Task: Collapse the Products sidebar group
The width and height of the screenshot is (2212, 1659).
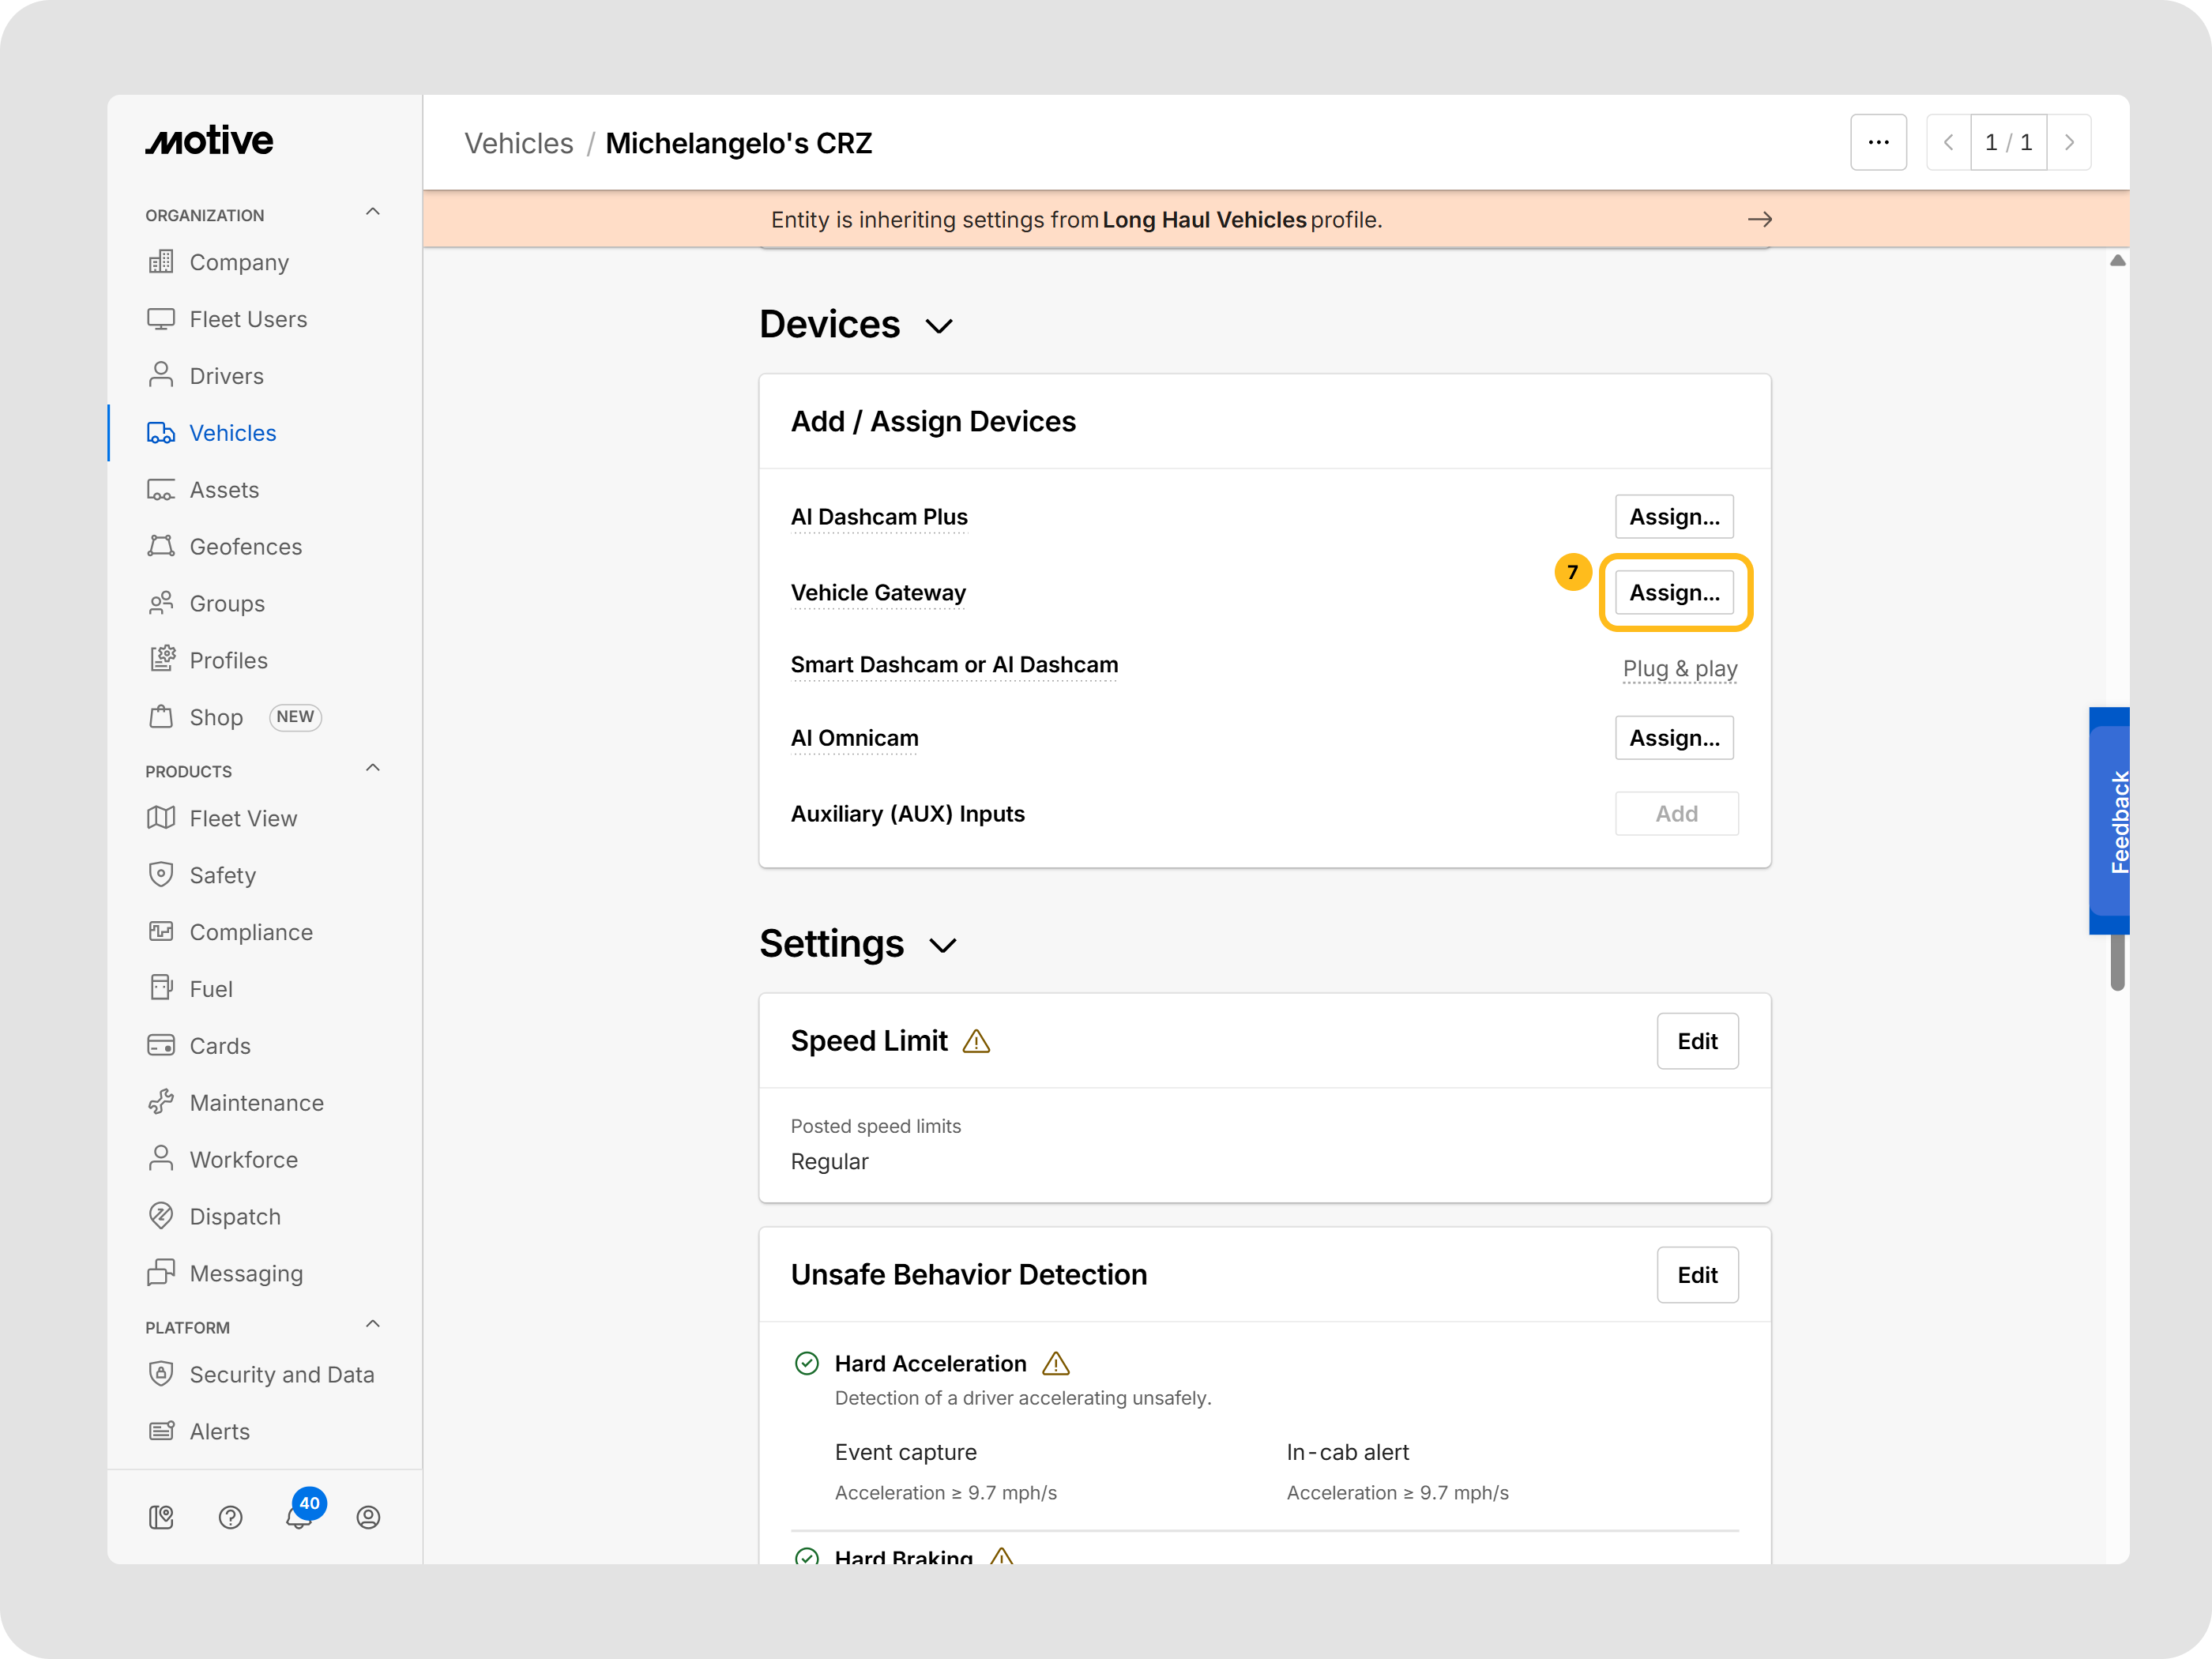Action: click(x=373, y=769)
